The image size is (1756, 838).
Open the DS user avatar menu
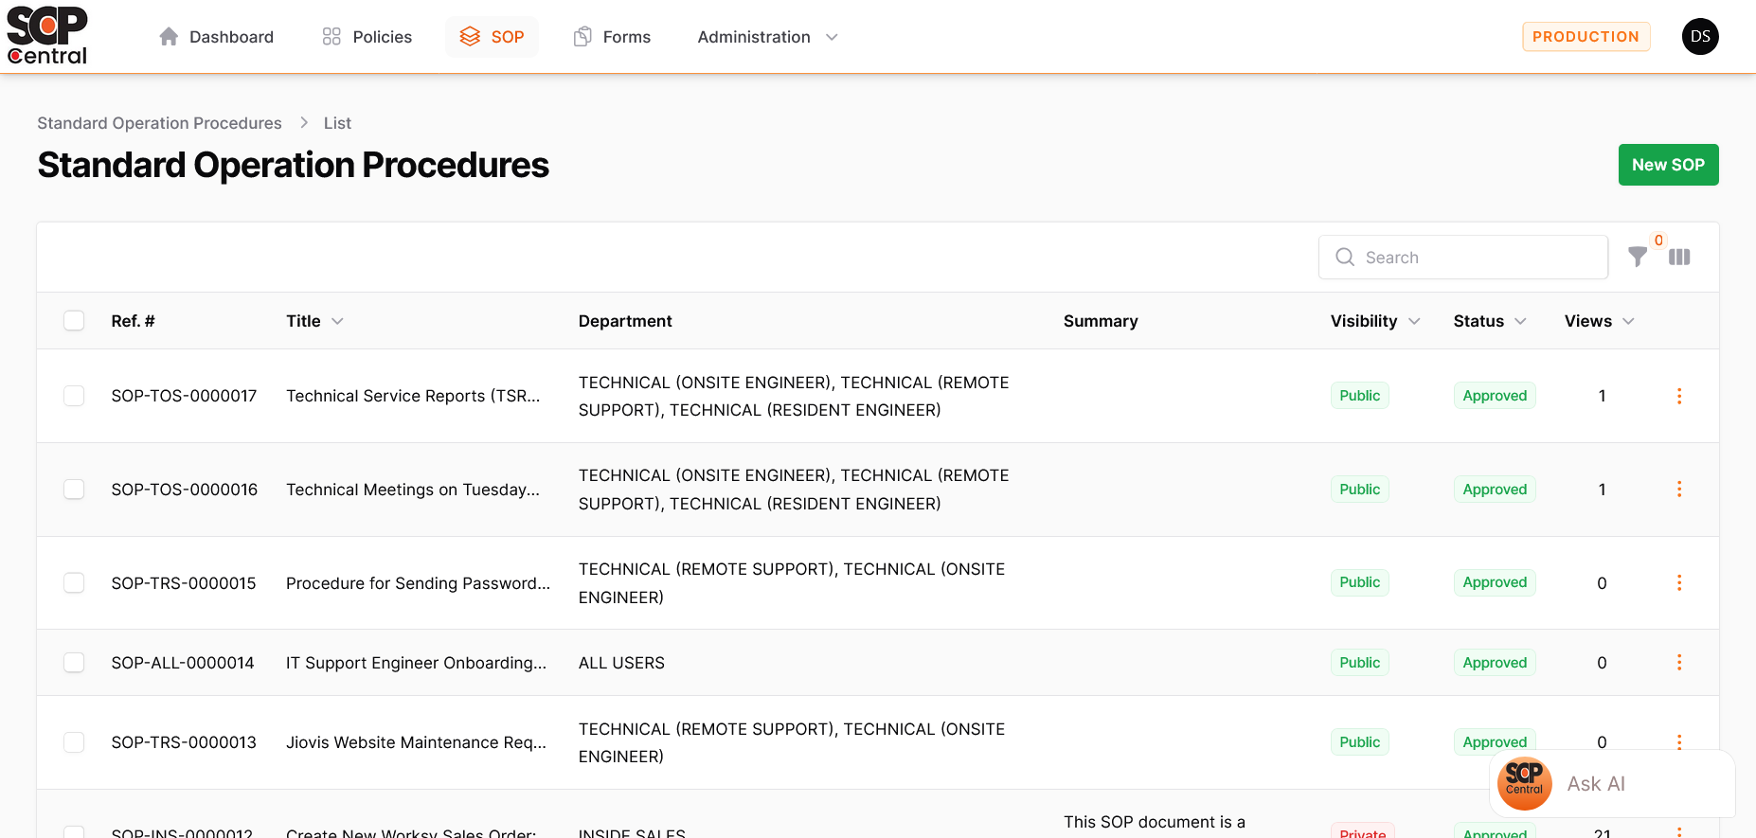click(x=1700, y=37)
